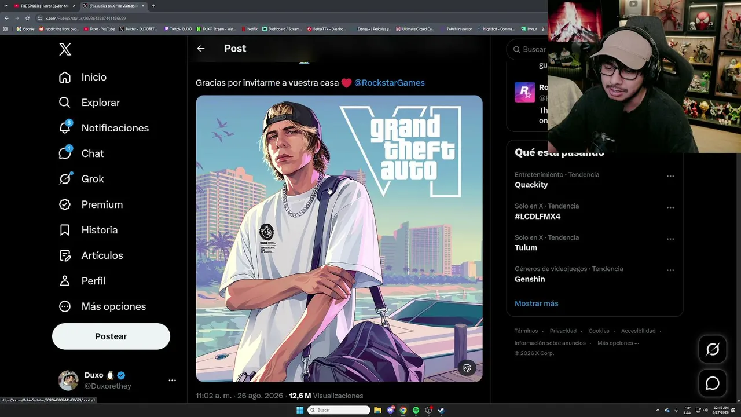
Task: Open the Imgur bookmark
Action: tap(530, 29)
